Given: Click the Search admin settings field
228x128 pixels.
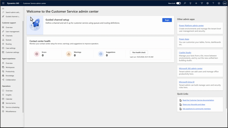Looking at the screenshot, I should 13,13.
